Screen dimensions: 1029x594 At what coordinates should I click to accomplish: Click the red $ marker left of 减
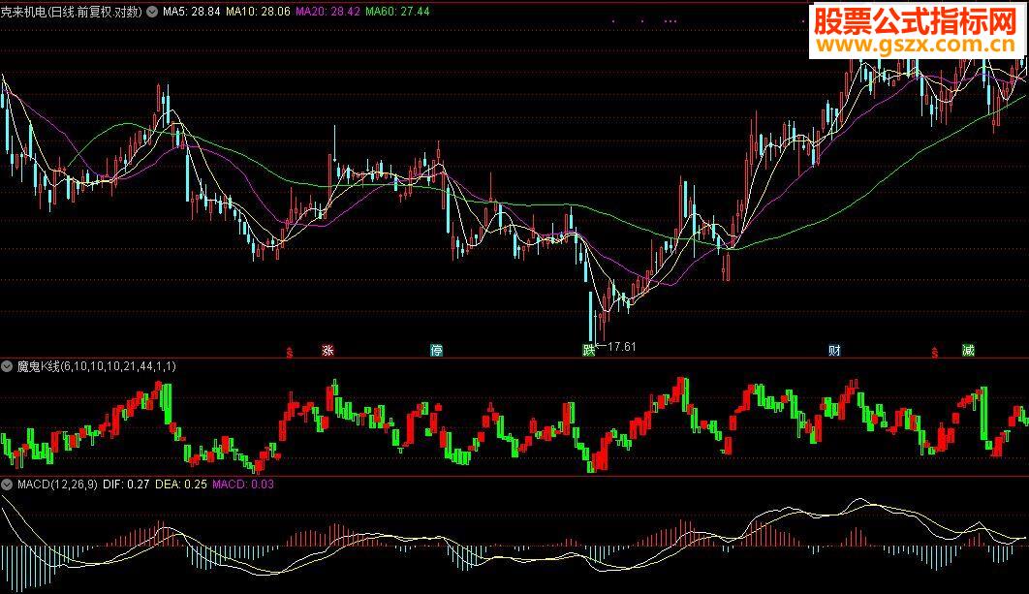coord(934,353)
